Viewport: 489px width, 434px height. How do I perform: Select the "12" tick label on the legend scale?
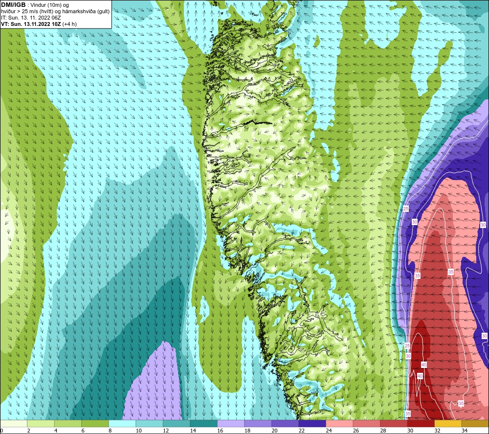[166, 431]
